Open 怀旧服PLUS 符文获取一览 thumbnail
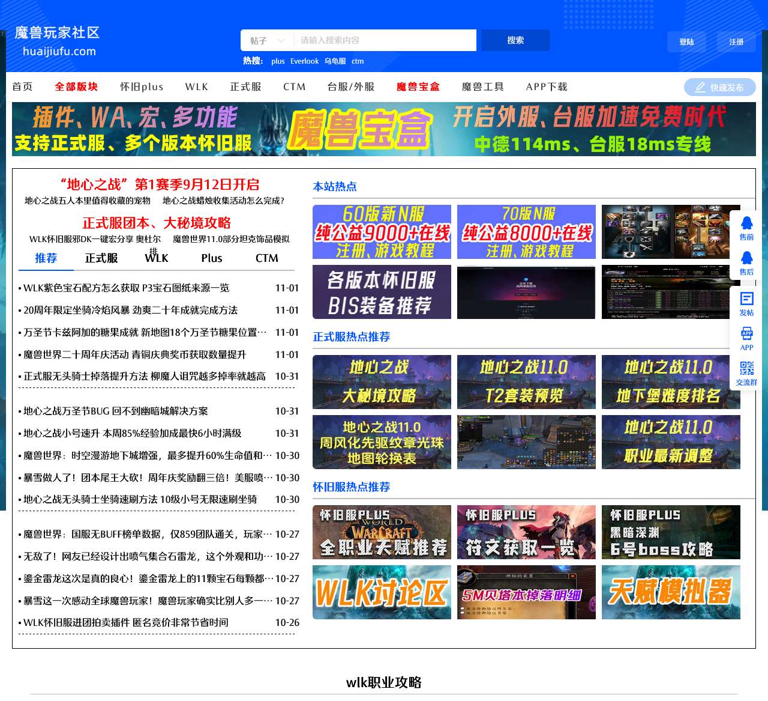Screen dimensions: 768x701 526,532
